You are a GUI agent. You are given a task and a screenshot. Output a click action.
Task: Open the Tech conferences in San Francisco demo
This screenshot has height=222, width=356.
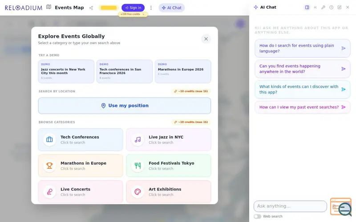tap(125, 71)
